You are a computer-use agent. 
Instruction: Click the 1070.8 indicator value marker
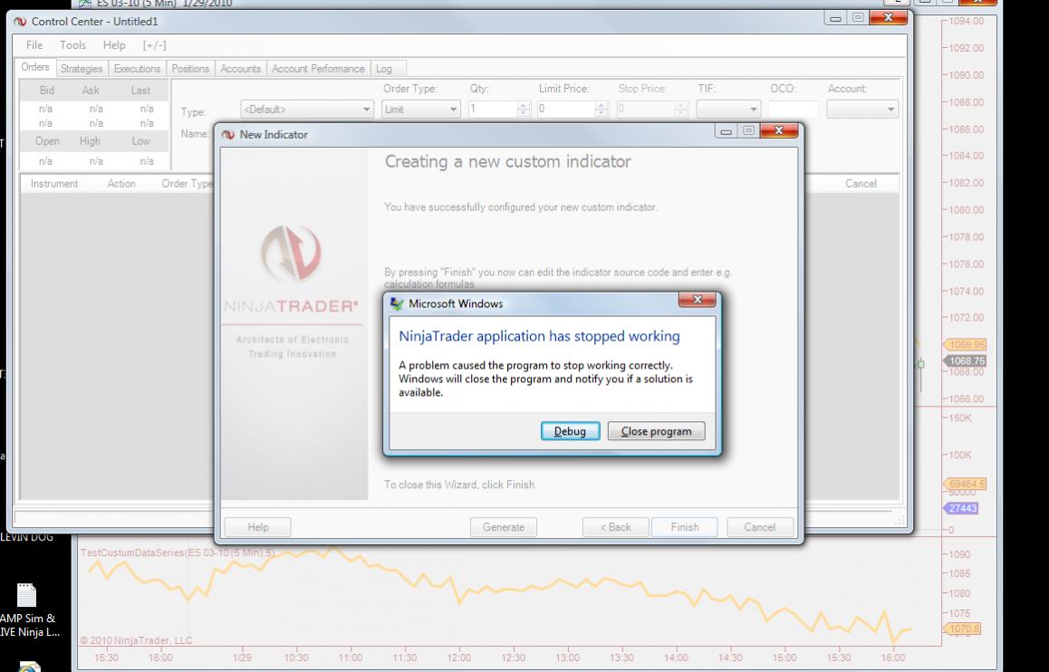[963, 629]
